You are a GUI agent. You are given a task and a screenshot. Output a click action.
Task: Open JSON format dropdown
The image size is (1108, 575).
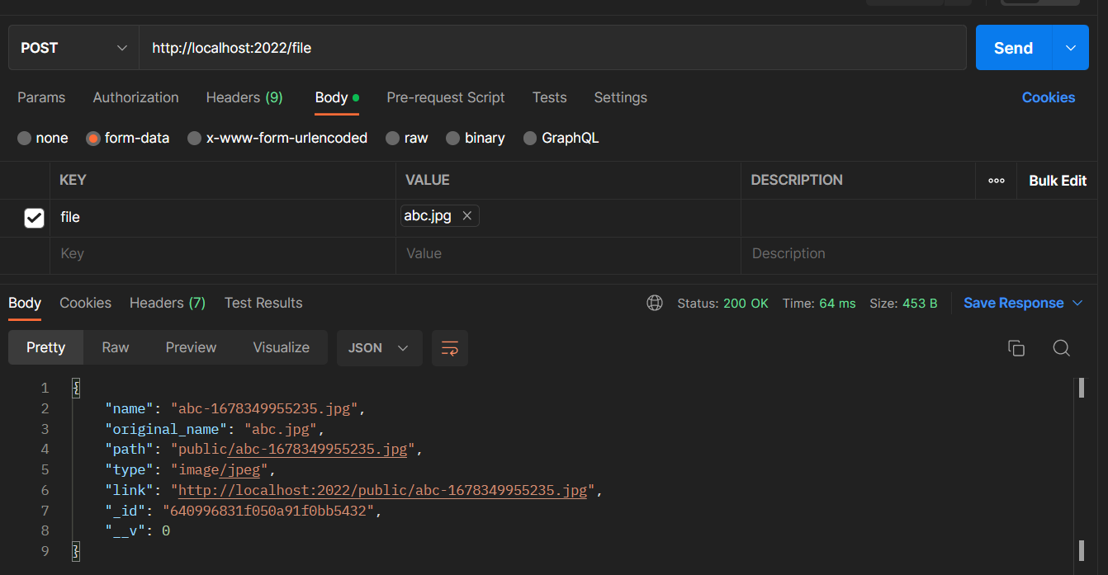[379, 348]
